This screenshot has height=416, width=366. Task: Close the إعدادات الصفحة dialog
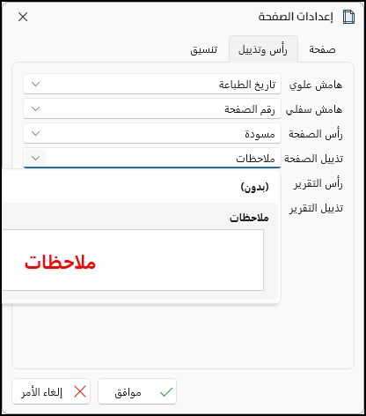(23, 17)
